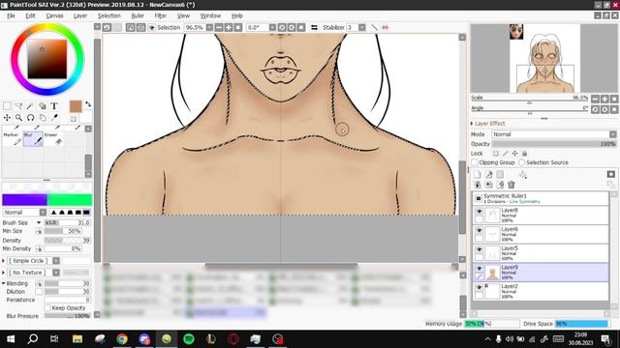Select the Hand pan tool
This screenshot has height=348, width=620.
pos(43,118)
